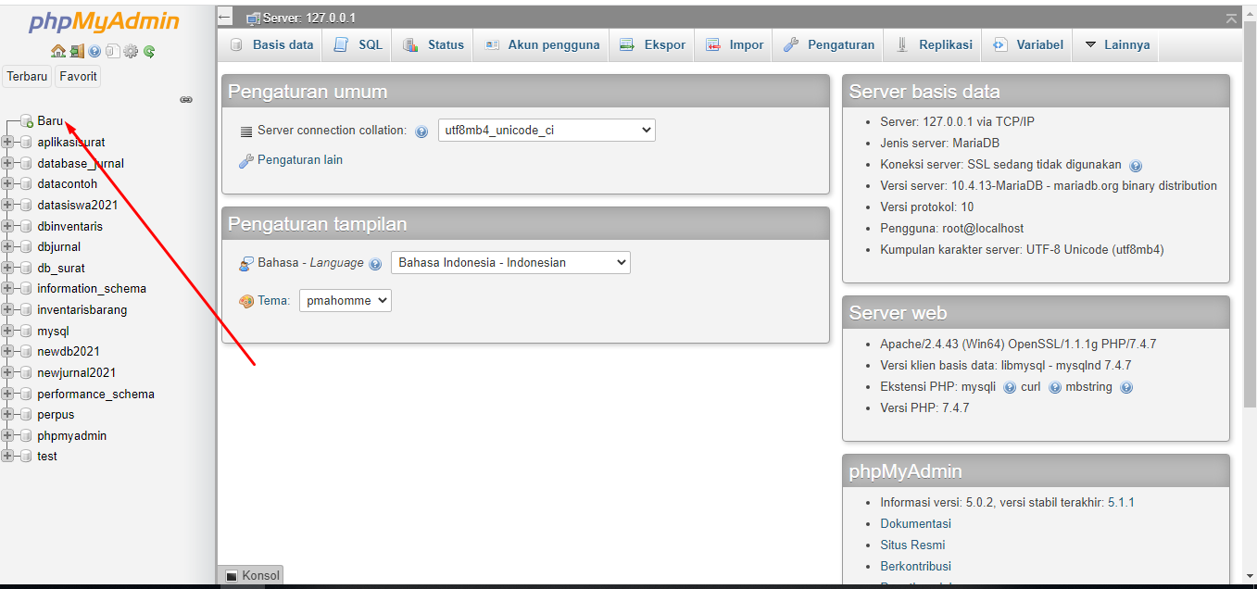This screenshot has width=1257, height=589.
Task: Click the perpus database icon
Action: point(26,415)
